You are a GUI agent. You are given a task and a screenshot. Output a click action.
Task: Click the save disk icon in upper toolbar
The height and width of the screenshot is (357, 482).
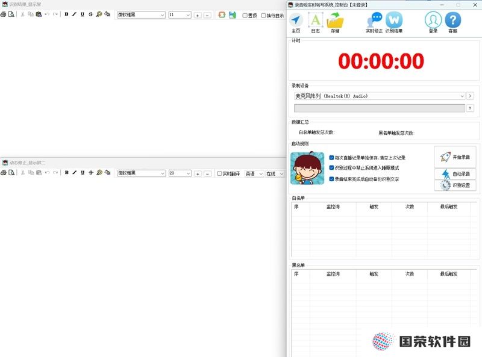(233, 14)
